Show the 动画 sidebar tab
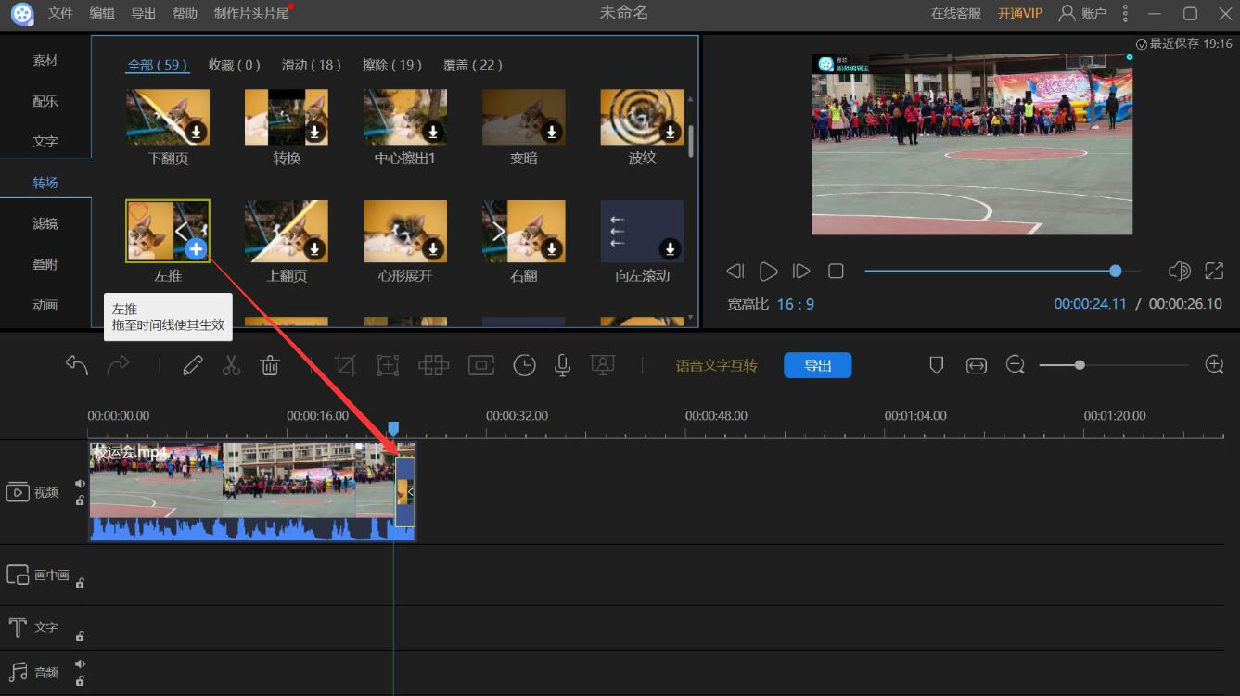The height and width of the screenshot is (696, 1240). coord(45,305)
